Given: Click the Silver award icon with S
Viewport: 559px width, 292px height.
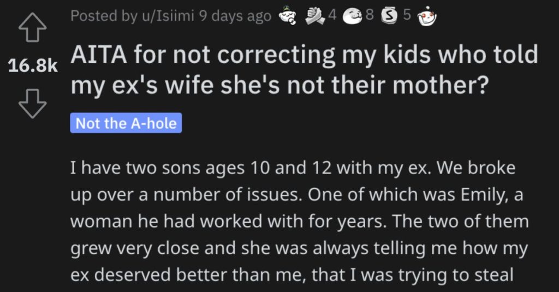Looking at the screenshot, I should (x=390, y=16).
